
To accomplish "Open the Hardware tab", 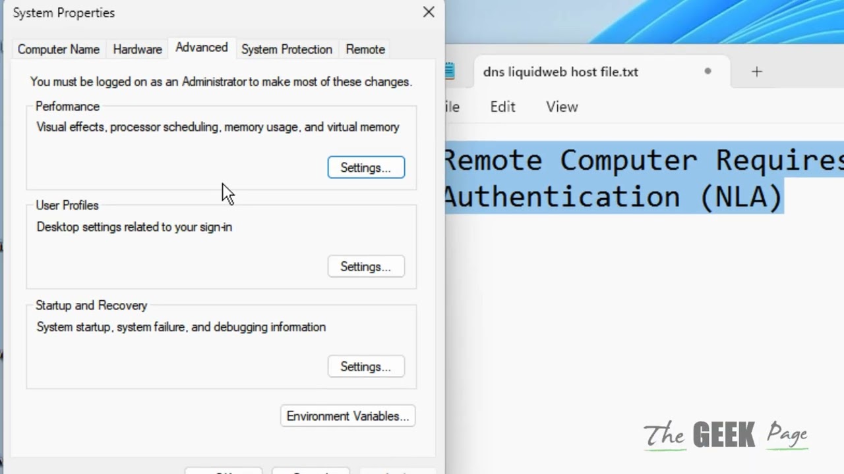I will coord(137,49).
